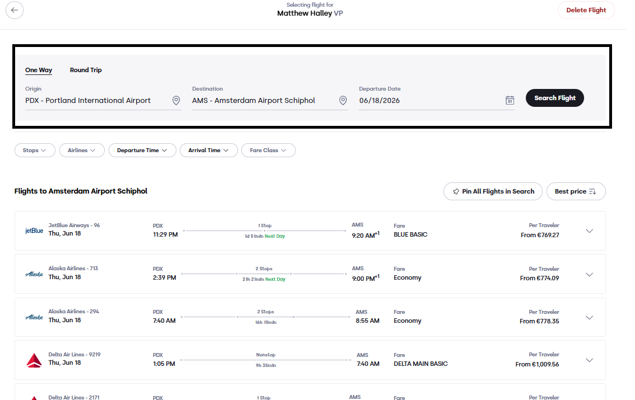Viewport: 635px width, 400px height.
Task: Click the jetBlue airline logo
Action: pos(34,230)
